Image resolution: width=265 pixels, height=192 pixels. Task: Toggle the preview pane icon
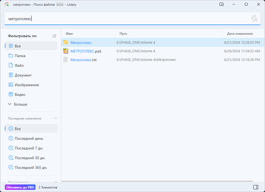click(x=256, y=187)
